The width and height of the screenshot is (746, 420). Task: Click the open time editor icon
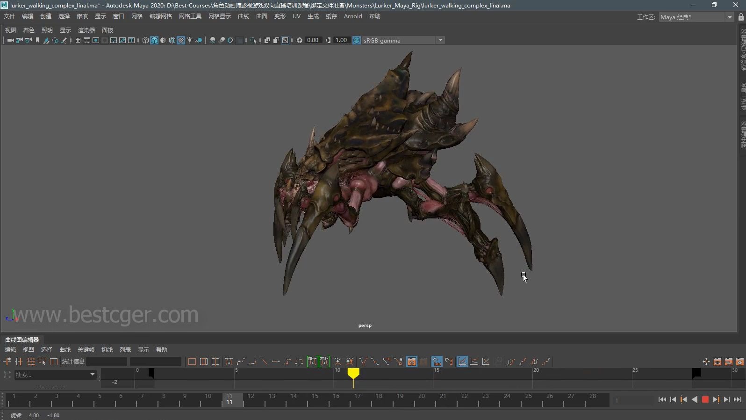(739, 362)
